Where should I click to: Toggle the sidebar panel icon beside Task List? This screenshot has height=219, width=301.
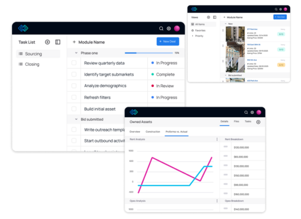click(x=58, y=42)
